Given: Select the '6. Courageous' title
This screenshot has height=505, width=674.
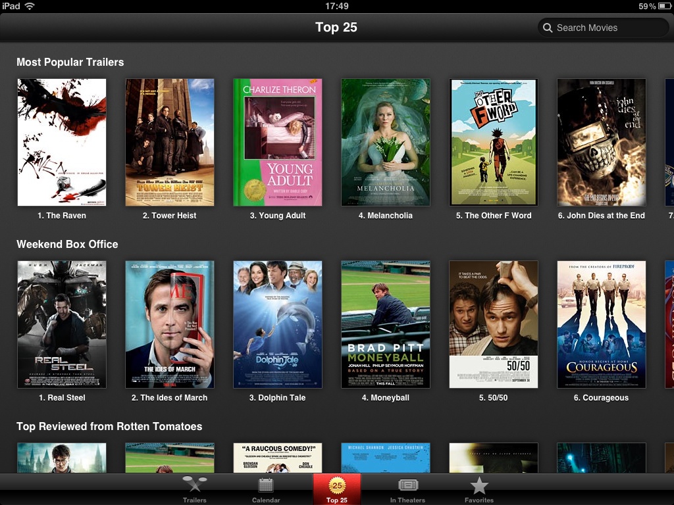Looking at the screenshot, I should [602, 398].
